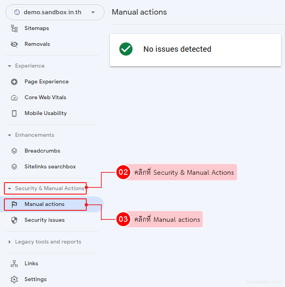
Task: Click the Settings gear icon
Action: (14, 279)
